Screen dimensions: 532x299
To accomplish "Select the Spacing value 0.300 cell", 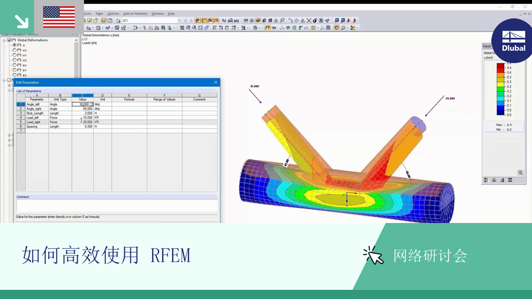I will (x=83, y=127).
